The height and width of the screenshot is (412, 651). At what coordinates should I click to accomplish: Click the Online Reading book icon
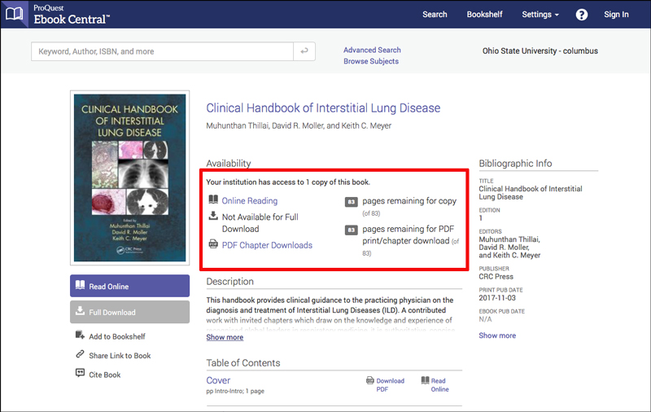coord(213,199)
